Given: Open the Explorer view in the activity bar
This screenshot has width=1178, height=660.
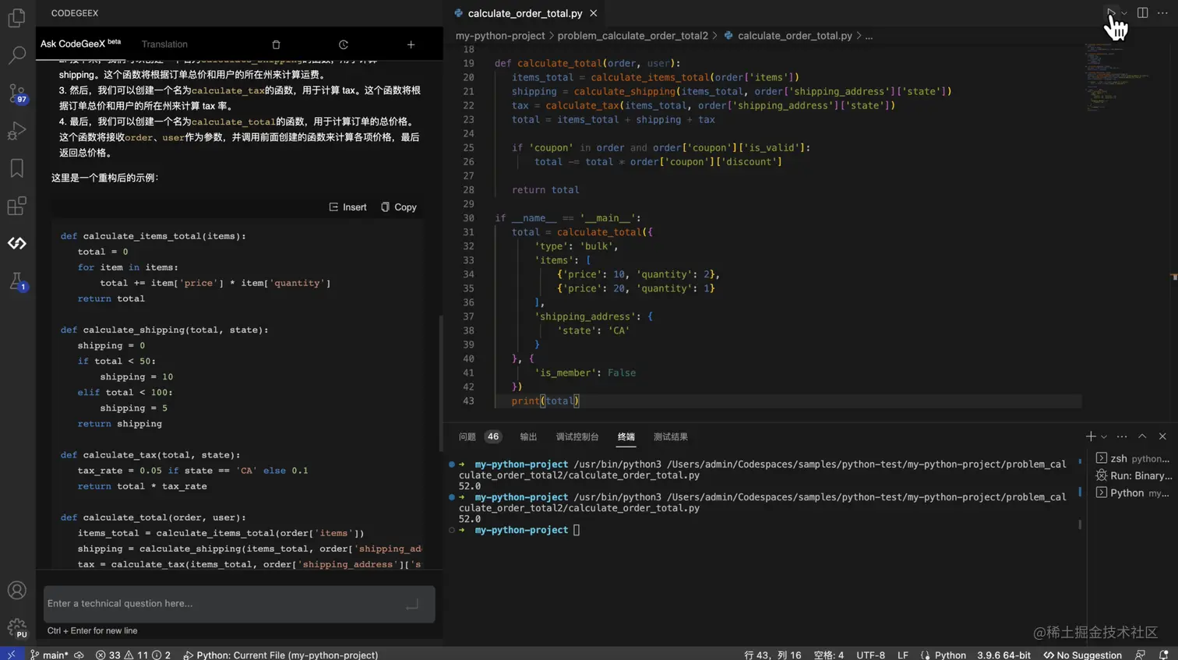Looking at the screenshot, I should click(16, 17).
